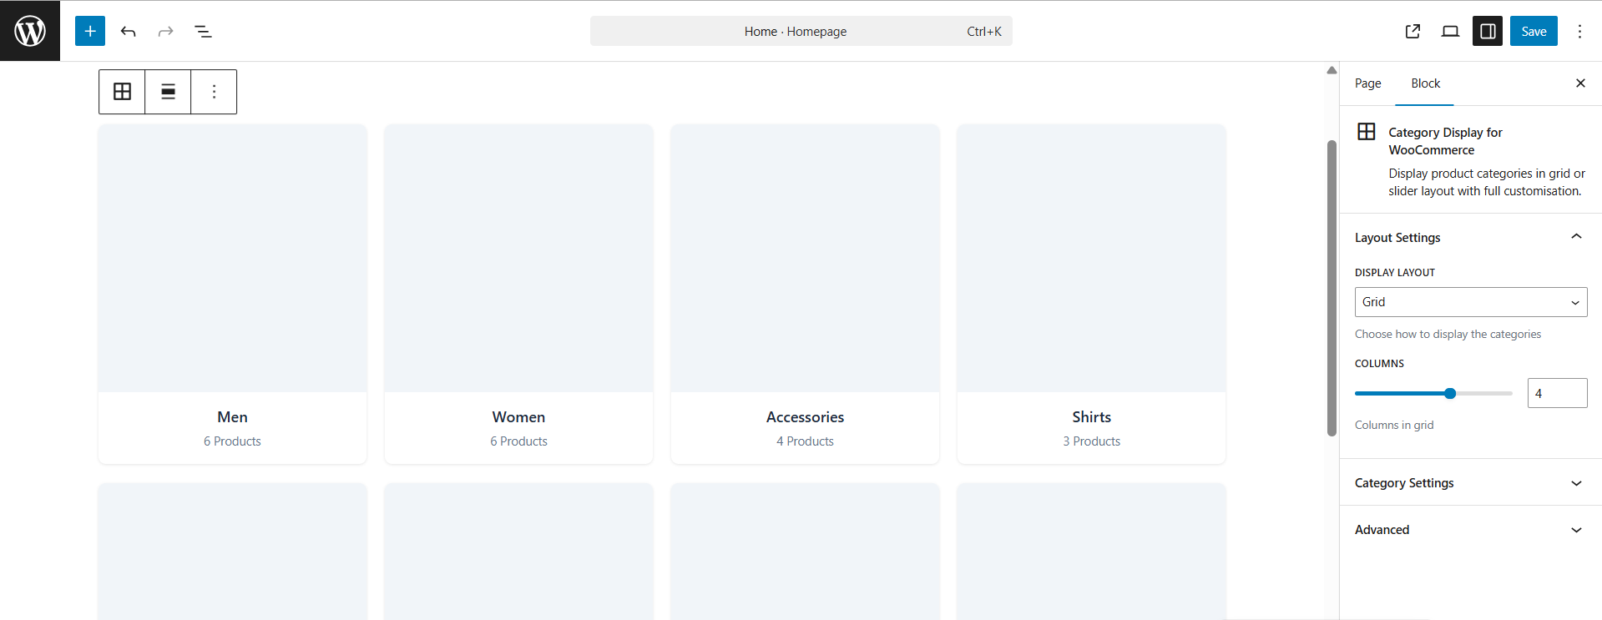This screenshot has width=1602, height=620.
Task: Click the editor canvas vertical scrollbar thumb
Action: [x=1332, y=288]
